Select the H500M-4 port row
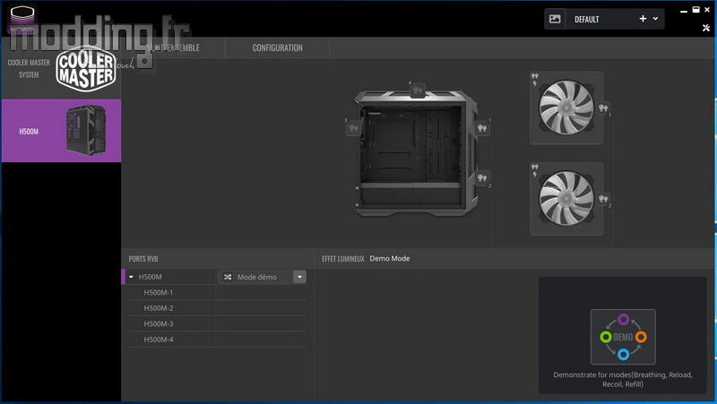The image size is (717, 404). tap(217, 340)
